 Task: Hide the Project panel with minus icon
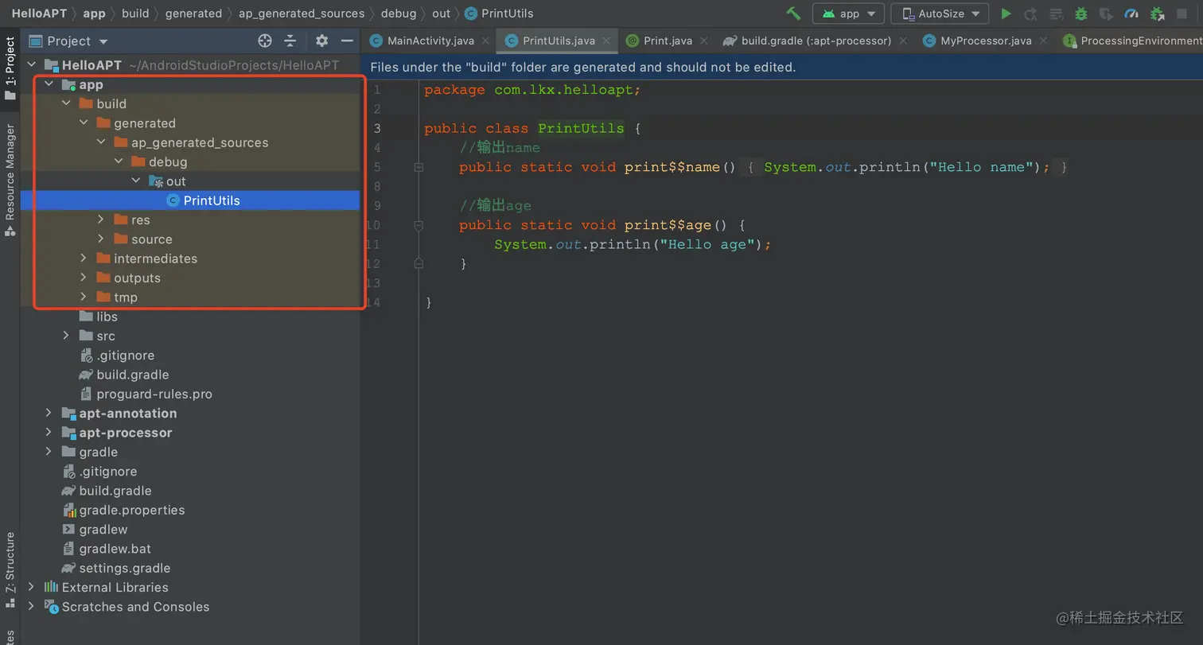coord(347,41)
